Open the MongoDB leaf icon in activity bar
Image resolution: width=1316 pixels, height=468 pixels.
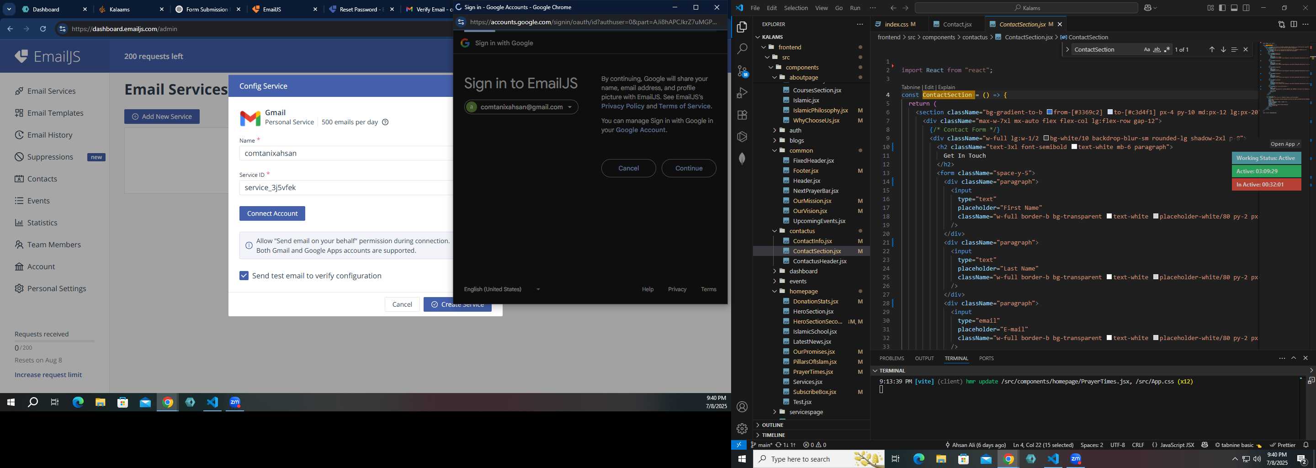(742, 159)
